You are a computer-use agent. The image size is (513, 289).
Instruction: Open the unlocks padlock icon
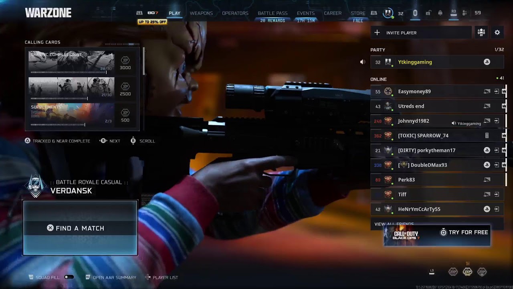point(428,13)
